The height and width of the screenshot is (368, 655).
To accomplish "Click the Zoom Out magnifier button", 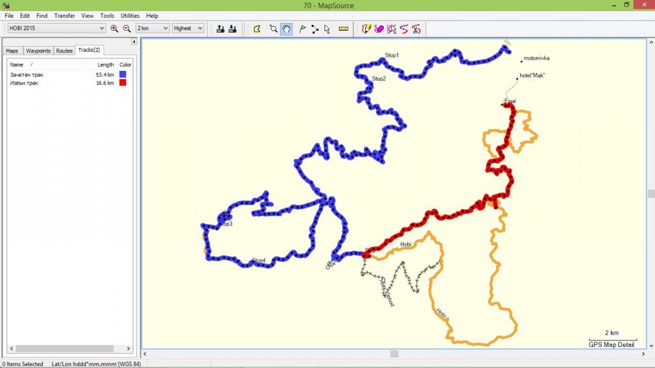I will 127,28.
